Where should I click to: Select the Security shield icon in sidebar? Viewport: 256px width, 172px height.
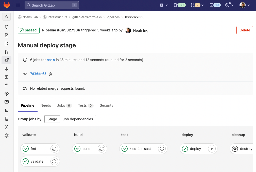(x=7, y=68)
